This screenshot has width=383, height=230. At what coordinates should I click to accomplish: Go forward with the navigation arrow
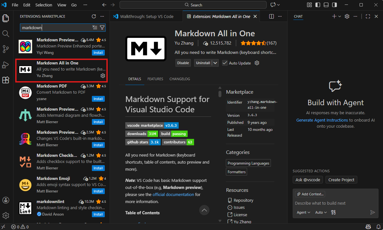(112, 5)
